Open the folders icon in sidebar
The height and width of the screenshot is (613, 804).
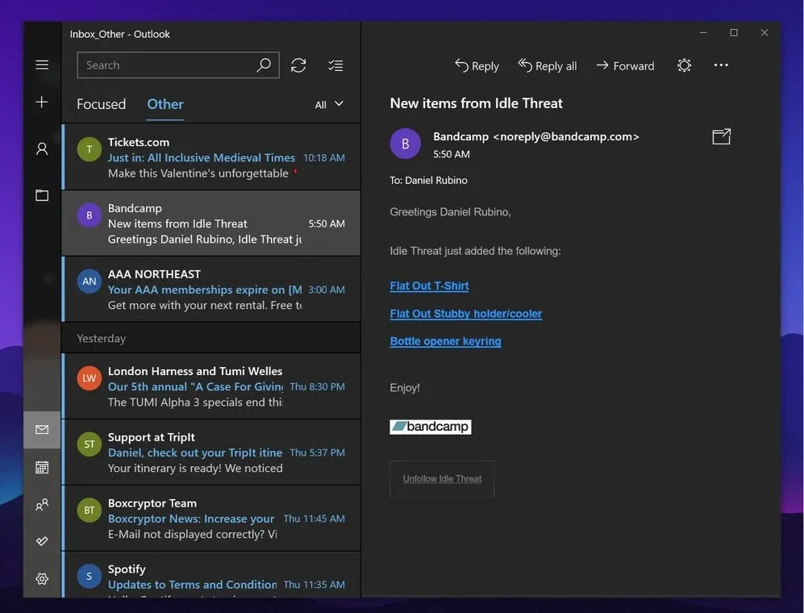pos(42,195)
